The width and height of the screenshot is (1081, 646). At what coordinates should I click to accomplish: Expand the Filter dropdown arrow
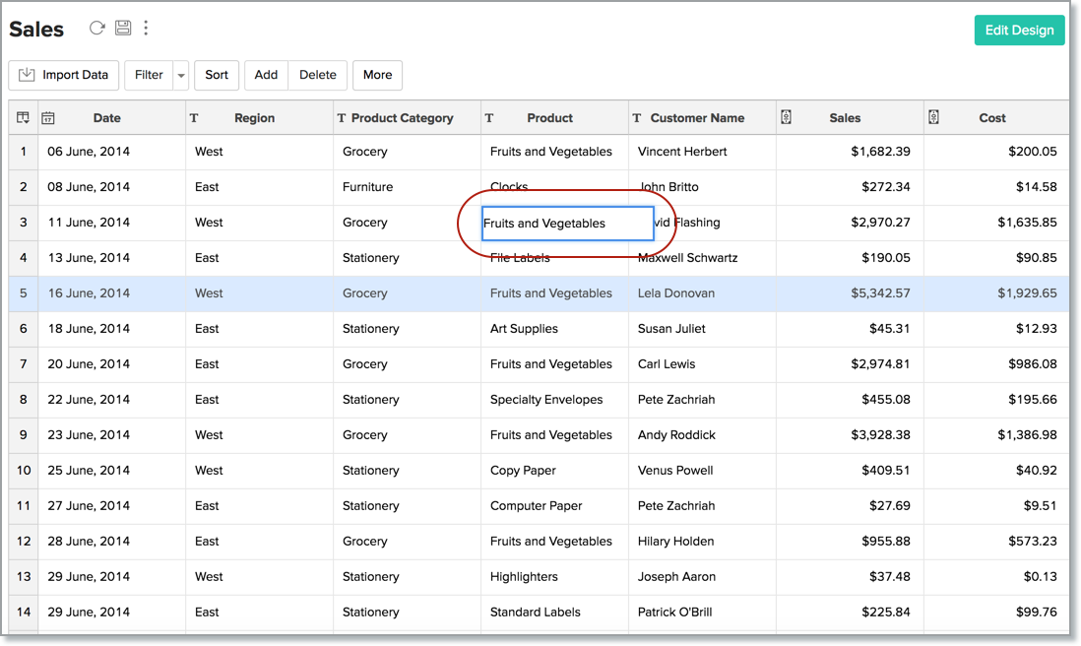click(x=180, y=75)
